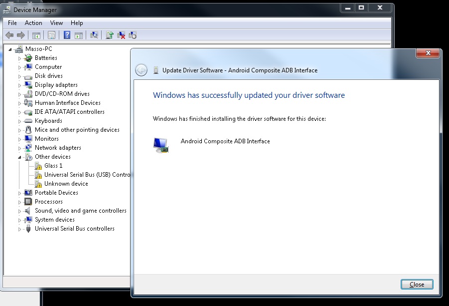This screenshot has height=306, width=449.
Task: Click the dialog's round back arrow button
Action: (141, 70)
